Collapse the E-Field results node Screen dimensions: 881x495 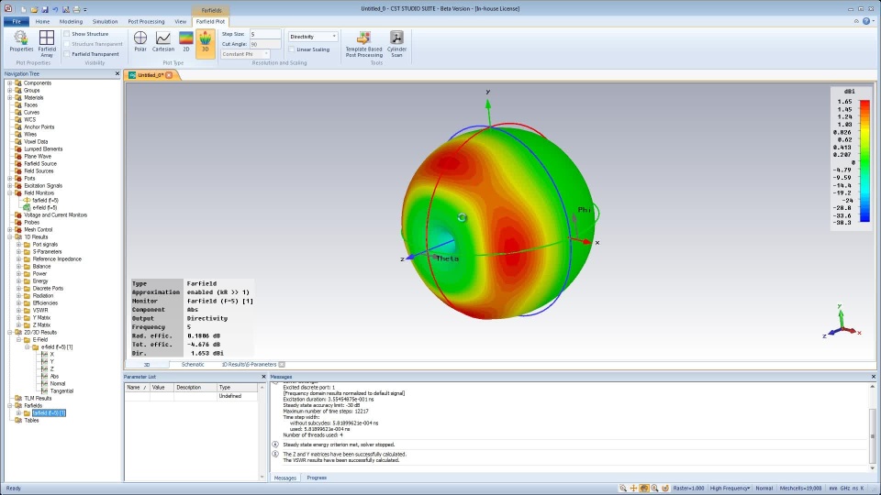pyautogui.click(x=18, y=339)
